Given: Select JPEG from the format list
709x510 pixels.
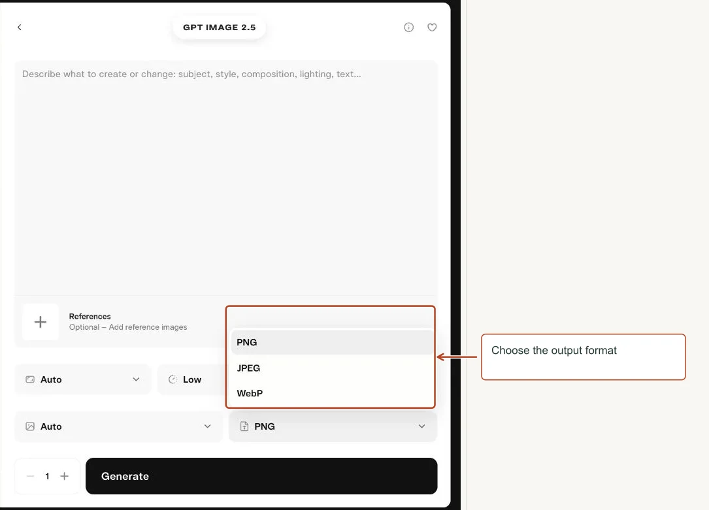Looking at the screenshot, I should [331, 368].
